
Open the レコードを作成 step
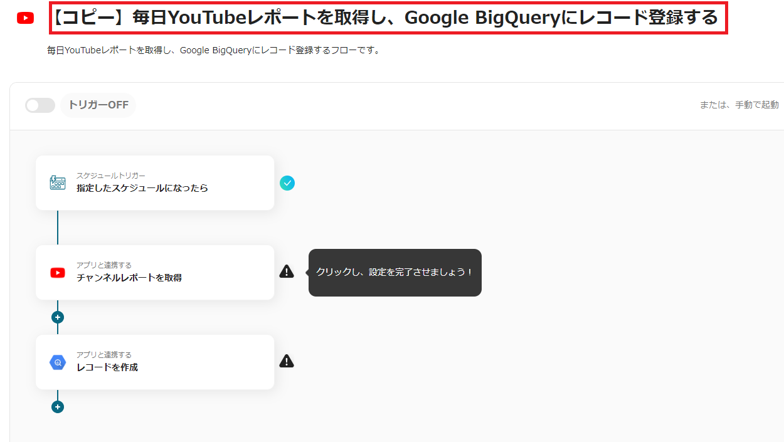click(x=155, y=362)
